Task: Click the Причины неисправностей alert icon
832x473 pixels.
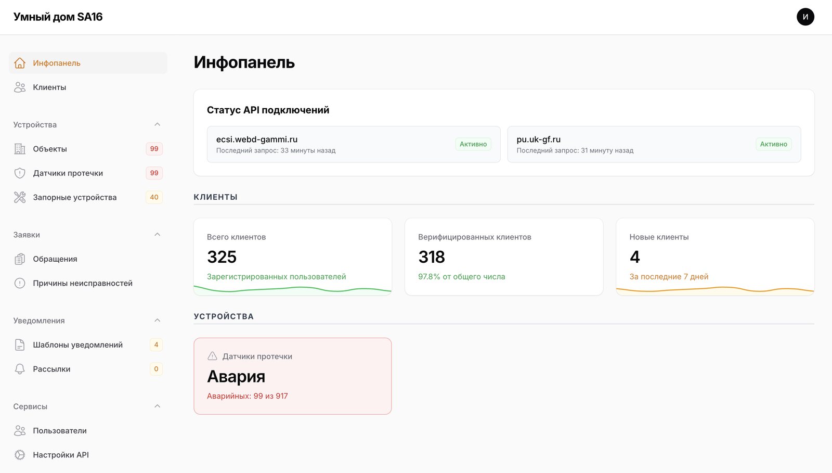Action: [20, 283]
